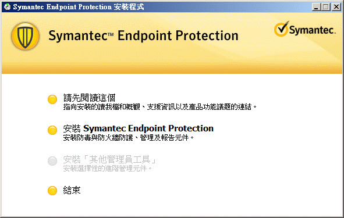Choose 結束 to exit the installer
Viewport: 344px width, 218px height.
point(72,190)
